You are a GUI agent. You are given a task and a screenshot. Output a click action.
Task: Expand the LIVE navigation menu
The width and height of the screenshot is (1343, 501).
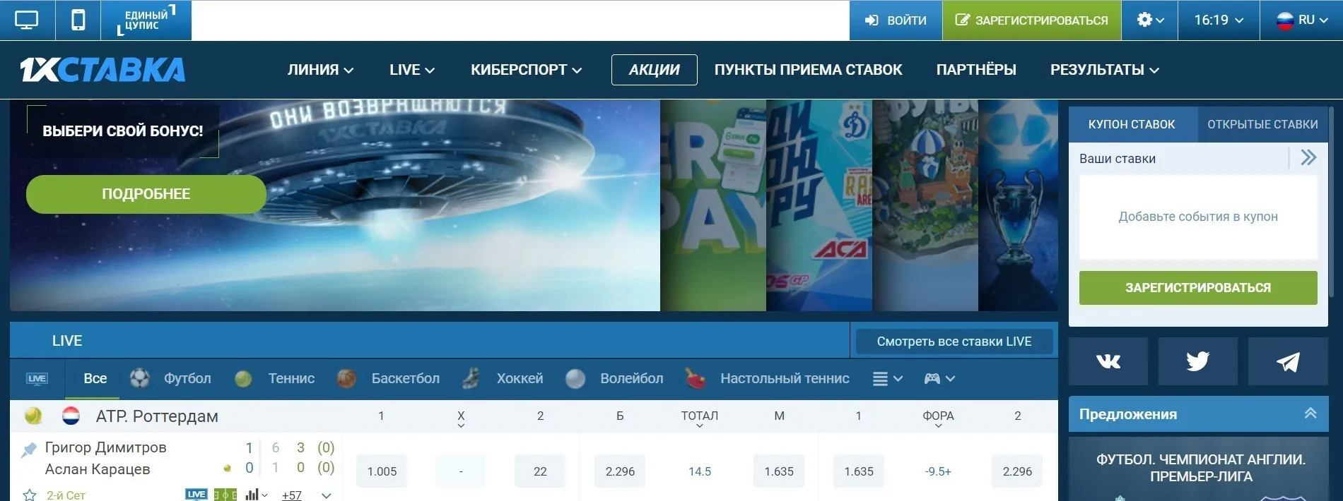pos(411,70)
